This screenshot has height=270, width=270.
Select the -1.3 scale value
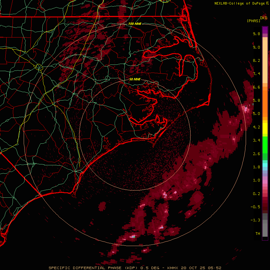(x=255, y=220)
